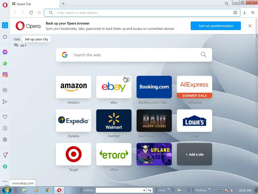
Task: Go back with the back arrow
Action: [15, 13]
